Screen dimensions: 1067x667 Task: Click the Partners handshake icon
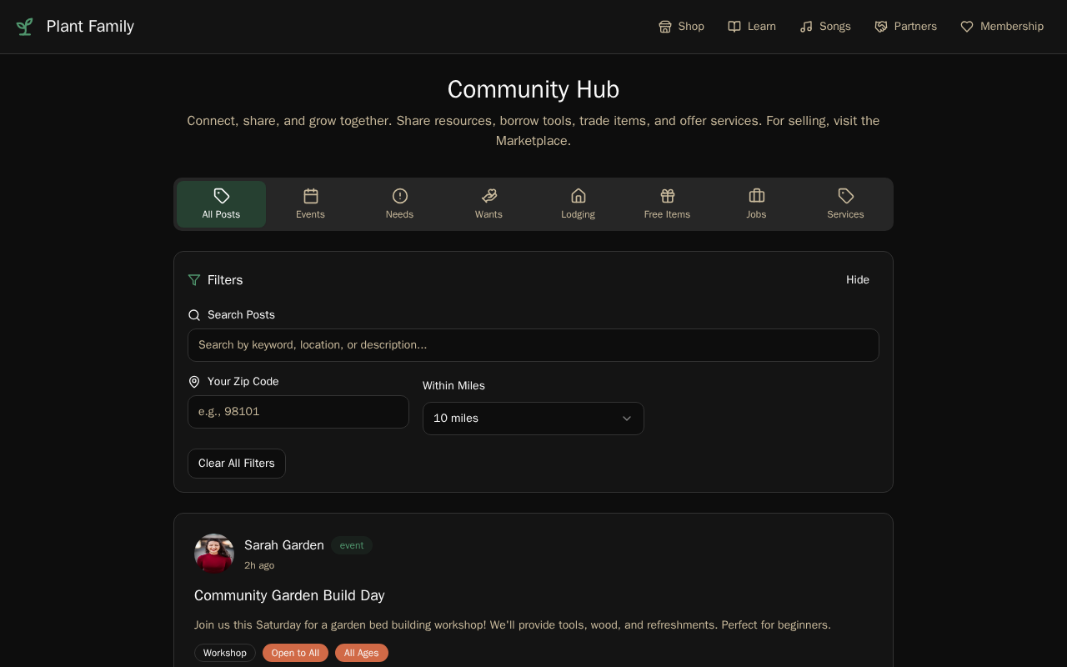[x=881, y=27]
